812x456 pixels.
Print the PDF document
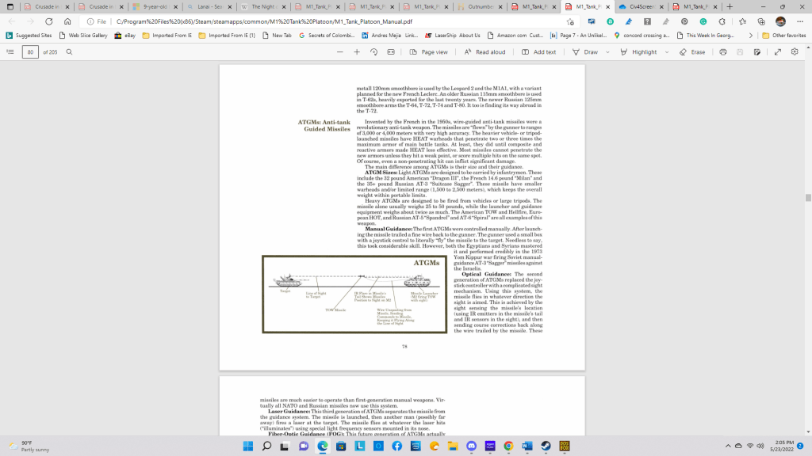click(722, 51)
